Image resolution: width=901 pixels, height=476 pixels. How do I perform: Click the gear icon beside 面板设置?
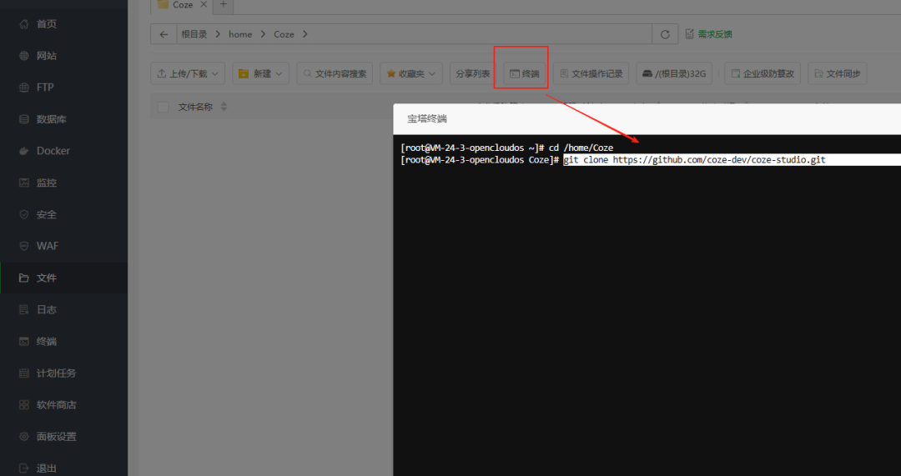23,436
